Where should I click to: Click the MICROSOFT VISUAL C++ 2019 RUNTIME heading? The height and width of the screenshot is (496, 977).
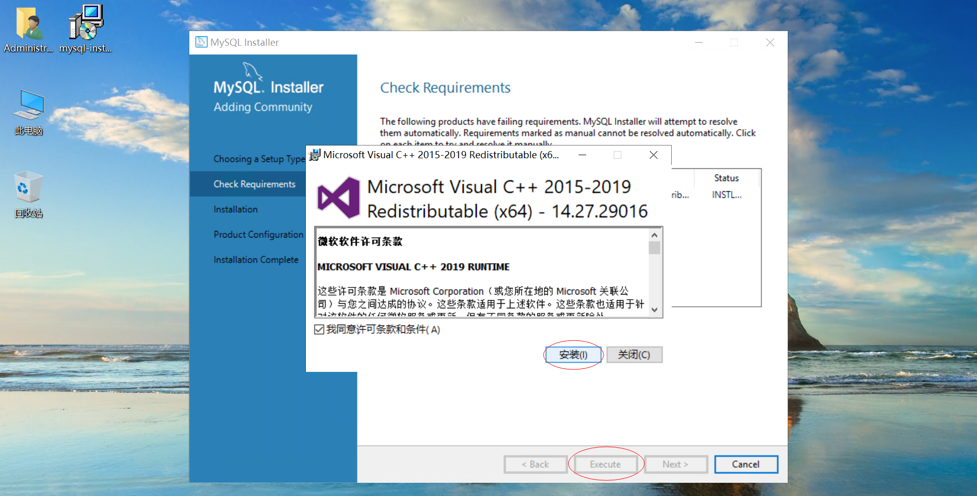pyautogui.click(x=414, y=267)
